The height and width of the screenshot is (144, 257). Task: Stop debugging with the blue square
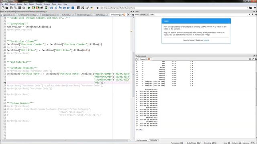[73, 8]
